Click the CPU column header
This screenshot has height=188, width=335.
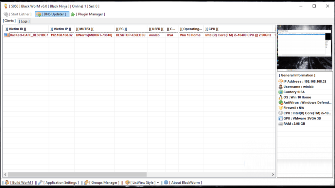[x=238, y=29]
